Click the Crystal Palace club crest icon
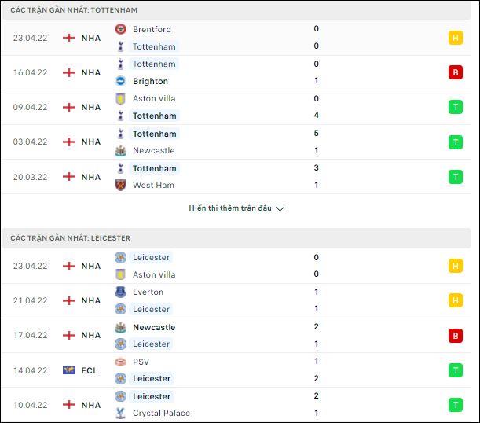 click(120, 413)
